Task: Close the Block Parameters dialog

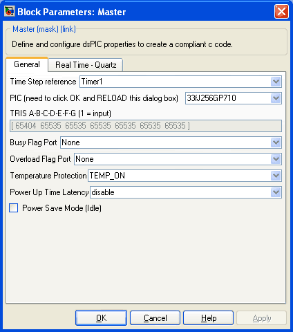Action: tap(281, 12)
